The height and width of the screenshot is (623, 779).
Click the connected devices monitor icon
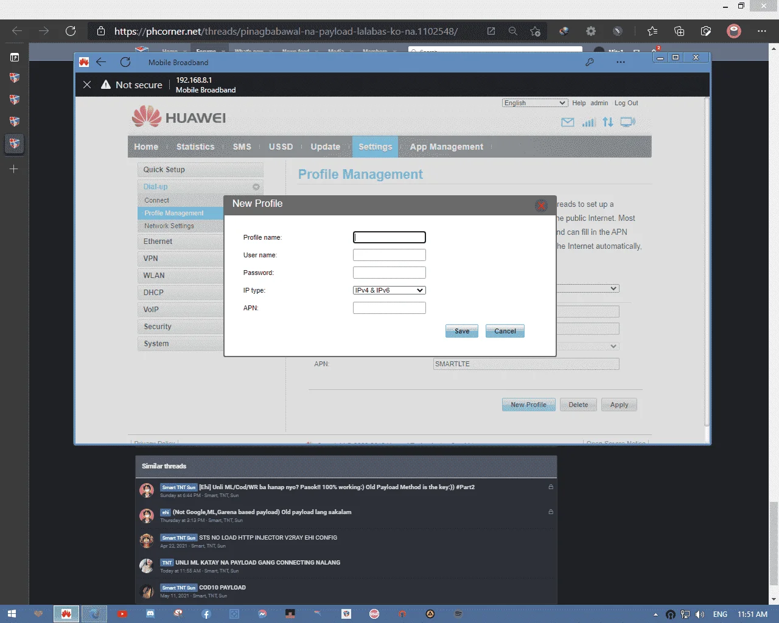tap(628, 122)
